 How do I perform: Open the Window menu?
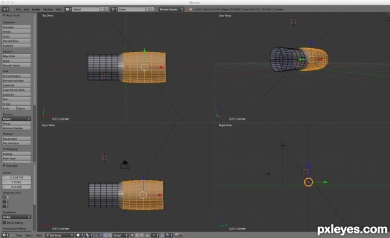tap(48, 9)
